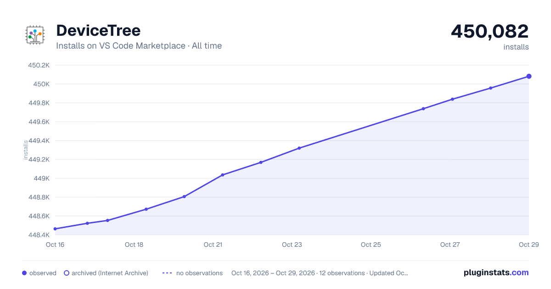Select the data point just after Oct 18
The image size is (551, 289).
pos(146,209)
